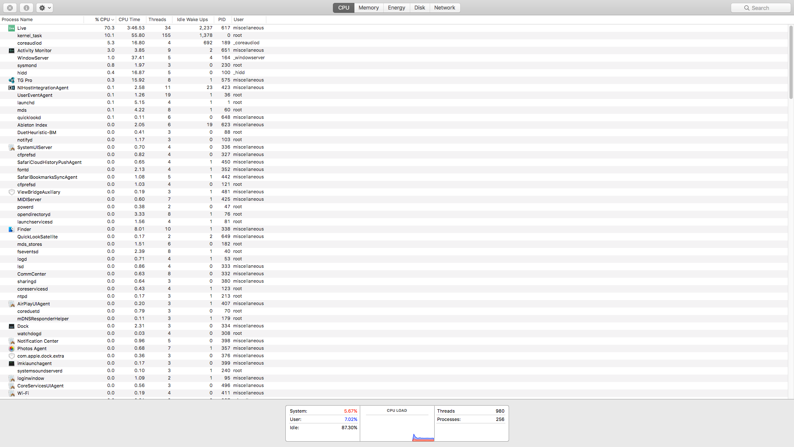Switch to the Disk tab

point(420,8)
